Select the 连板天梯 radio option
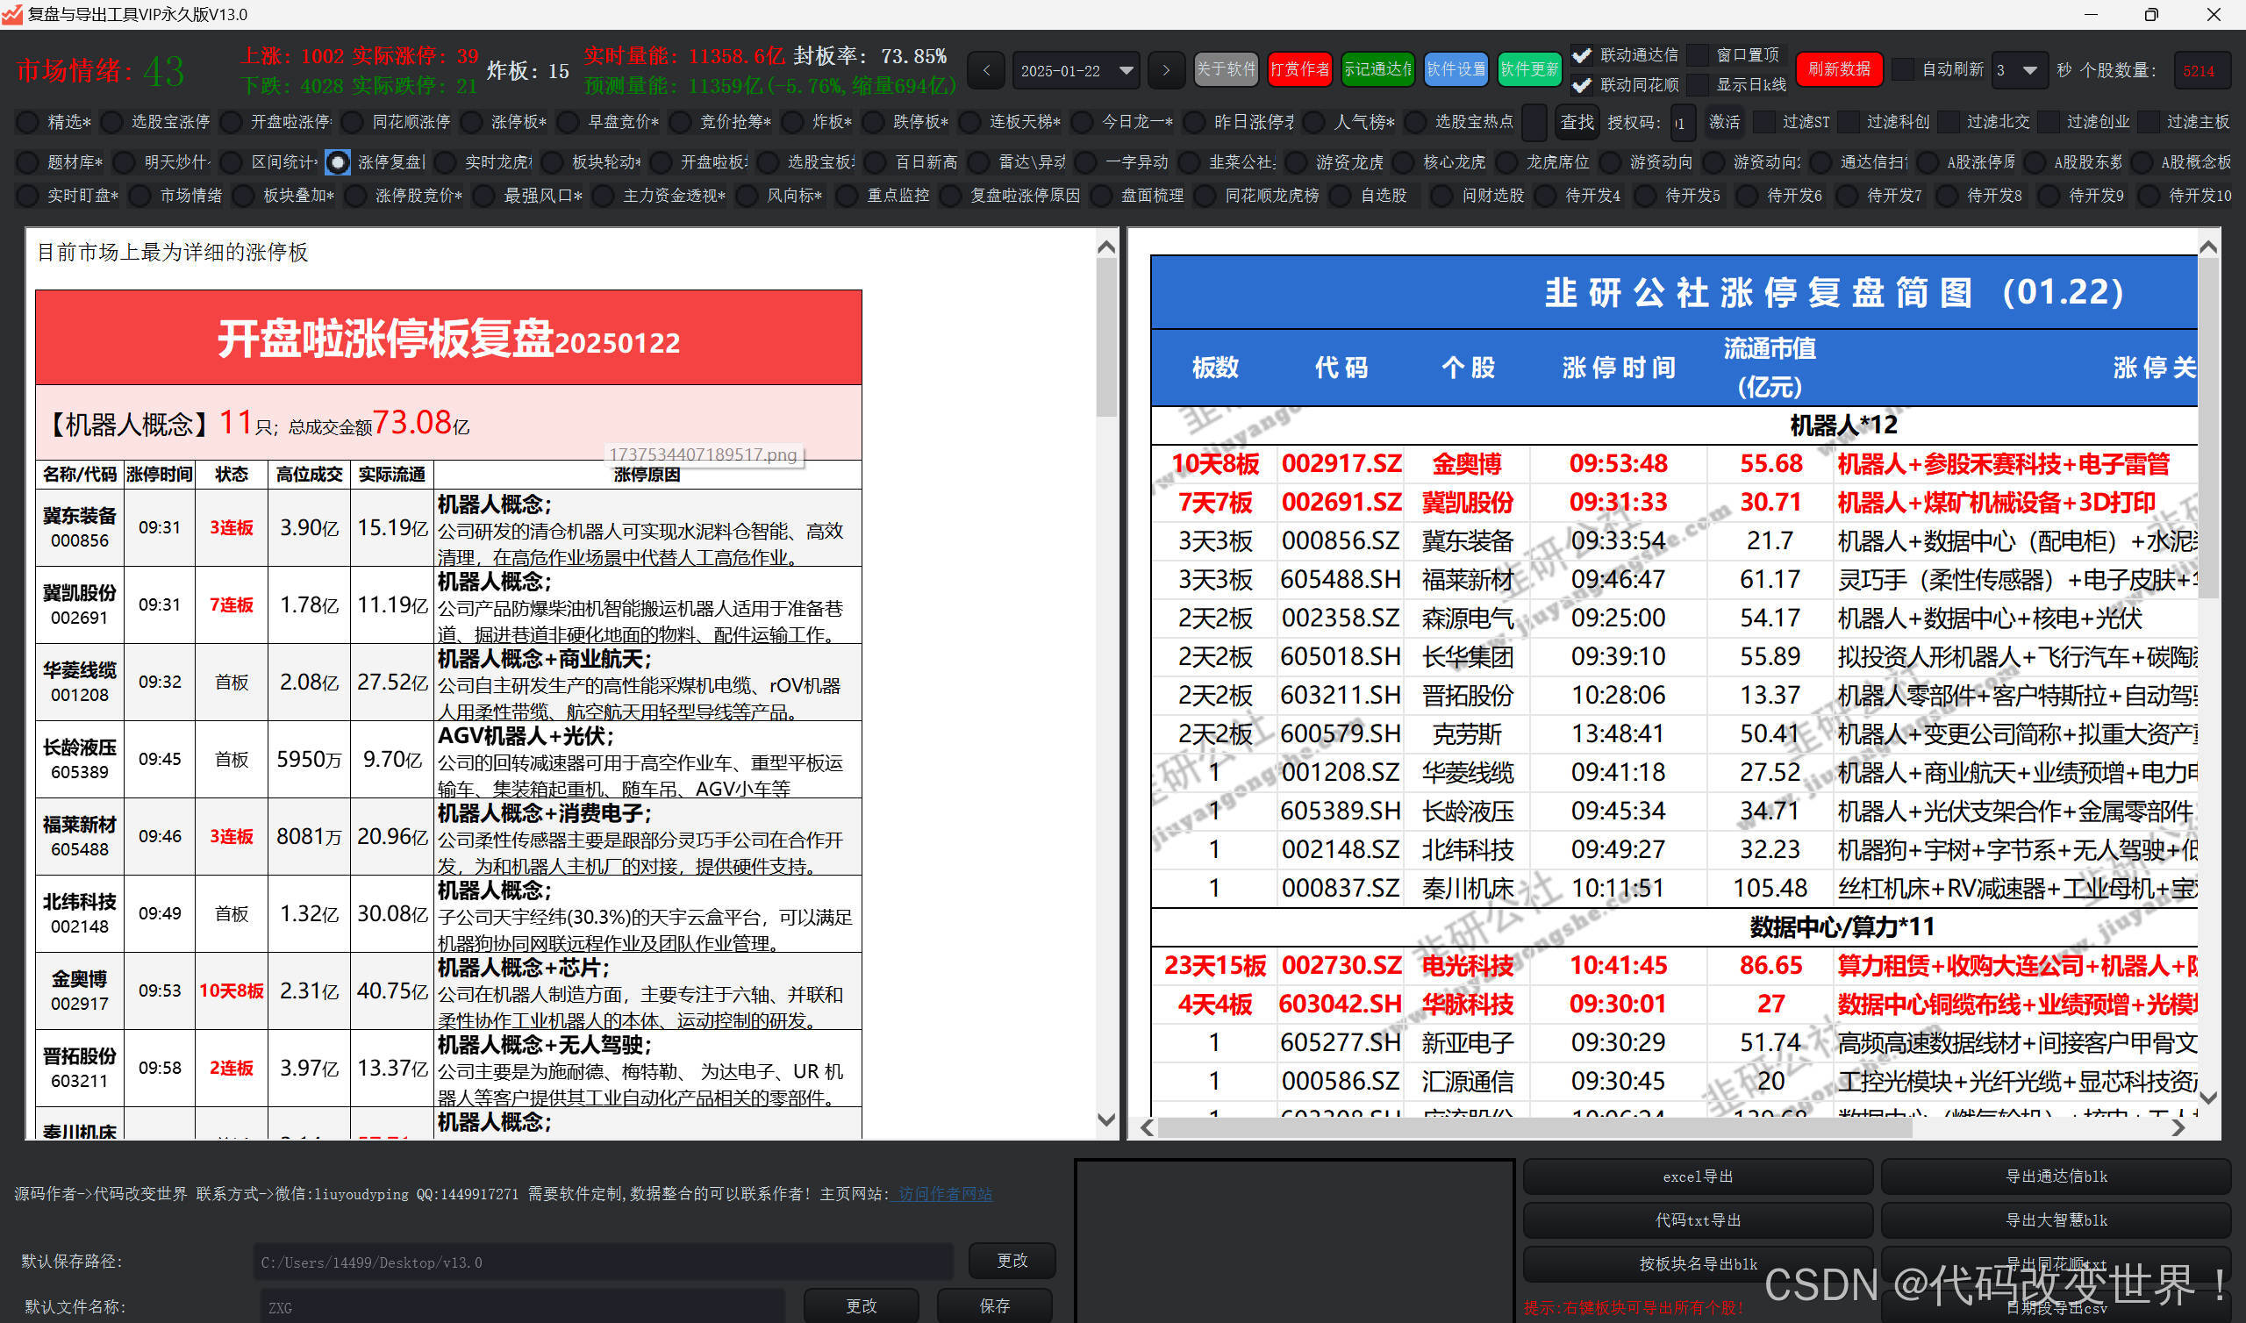 (971, 122)
